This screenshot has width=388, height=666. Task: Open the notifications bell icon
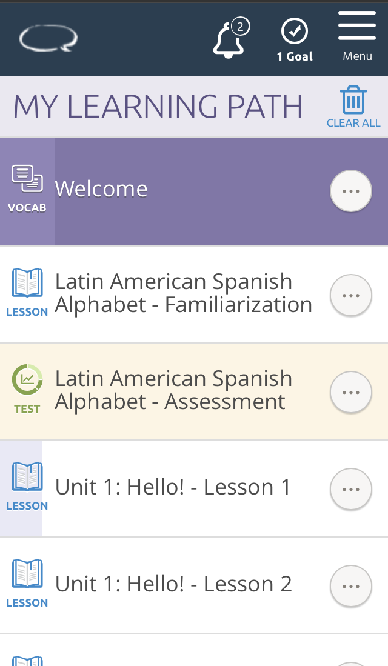(229, 41)
